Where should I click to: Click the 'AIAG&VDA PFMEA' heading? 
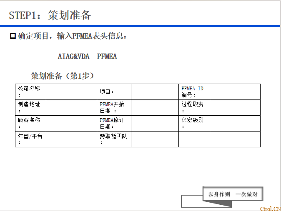87,56
